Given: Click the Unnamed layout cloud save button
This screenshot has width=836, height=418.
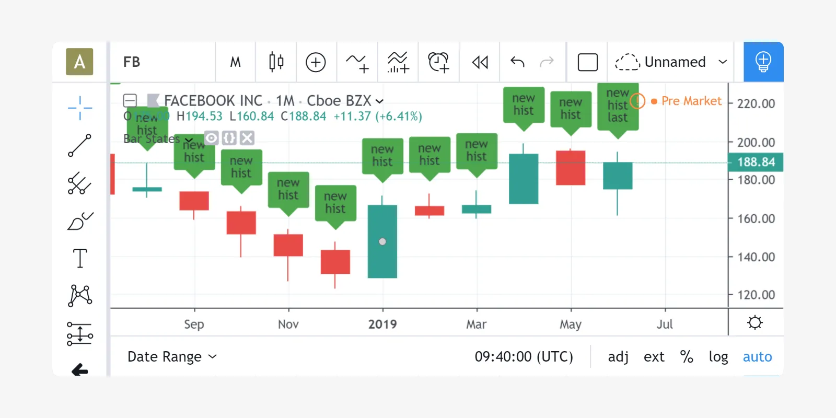Looking at the screenshot, I should point(660,62).
